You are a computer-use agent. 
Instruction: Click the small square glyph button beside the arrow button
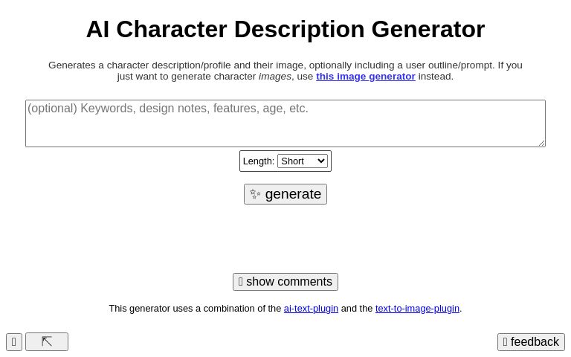[x=14, y=342]
